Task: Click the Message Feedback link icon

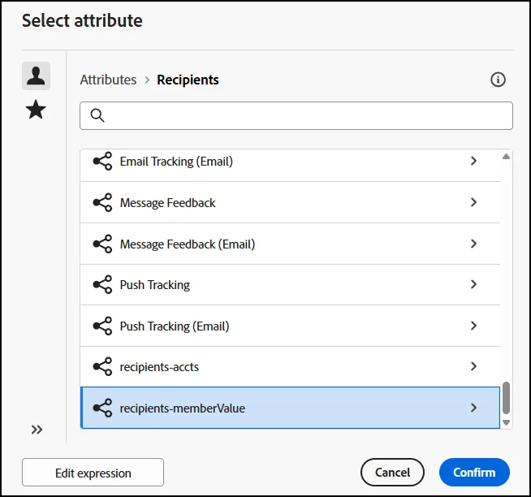Action: 102,202
